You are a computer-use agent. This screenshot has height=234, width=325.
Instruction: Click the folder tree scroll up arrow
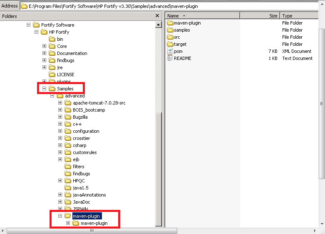click(159, 25)
